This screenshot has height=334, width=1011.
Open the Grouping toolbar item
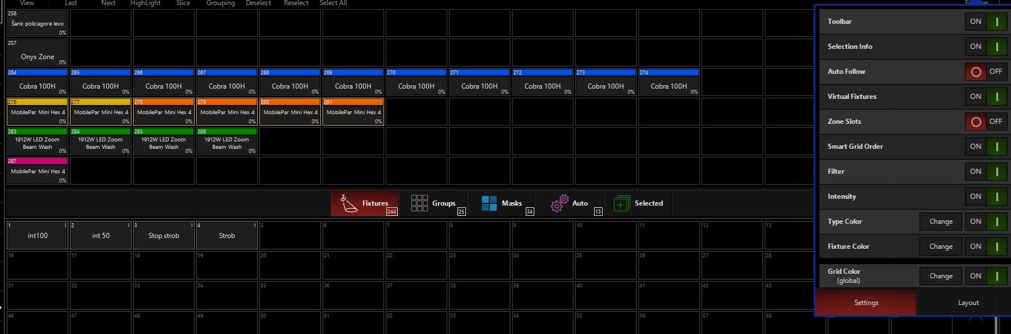(221, 3)
